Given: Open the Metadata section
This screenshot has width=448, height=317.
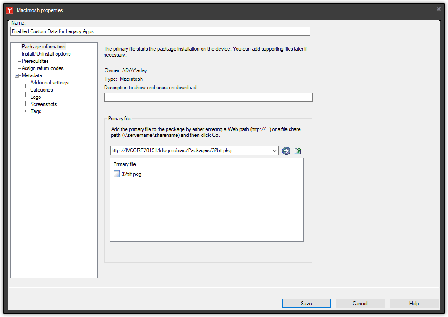Looking at the screenshot, I should (x=32, y=75).
